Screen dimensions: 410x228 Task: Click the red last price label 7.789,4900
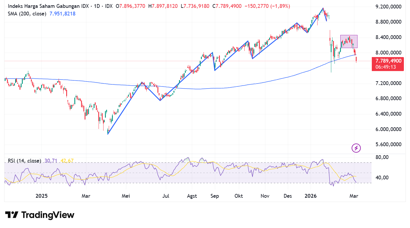pos(388,61)
